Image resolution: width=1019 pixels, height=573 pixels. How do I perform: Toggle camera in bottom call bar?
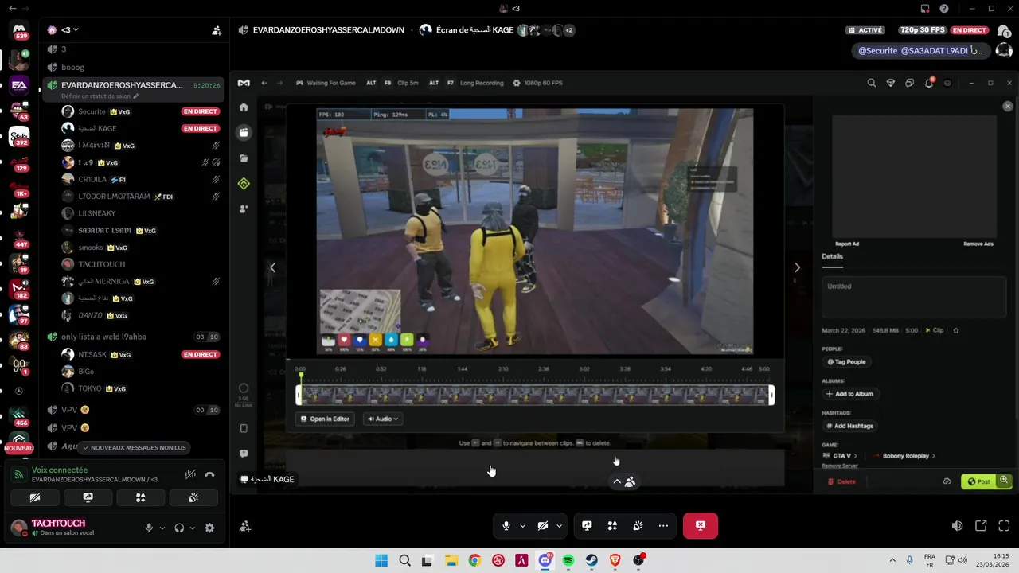tap(542, 525)
